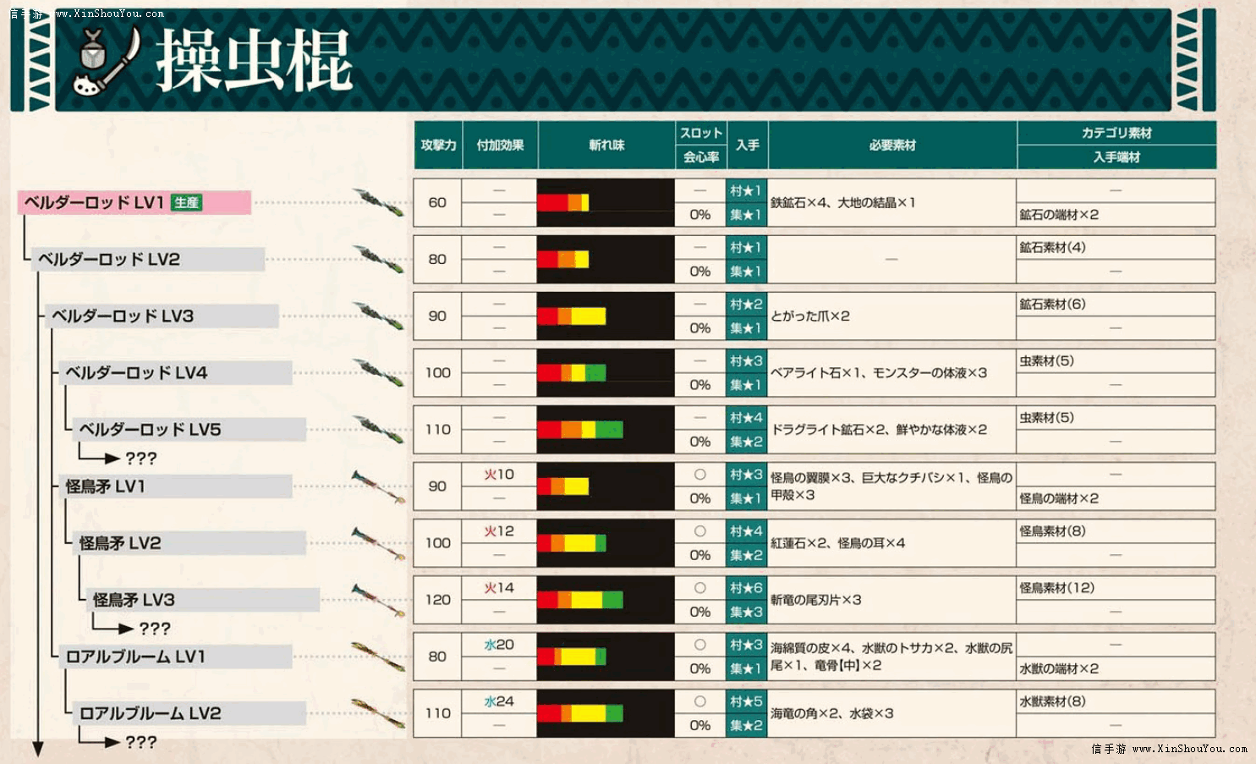Click the 怪鳥素材(12) category cell

click(x=1116, y=588)
